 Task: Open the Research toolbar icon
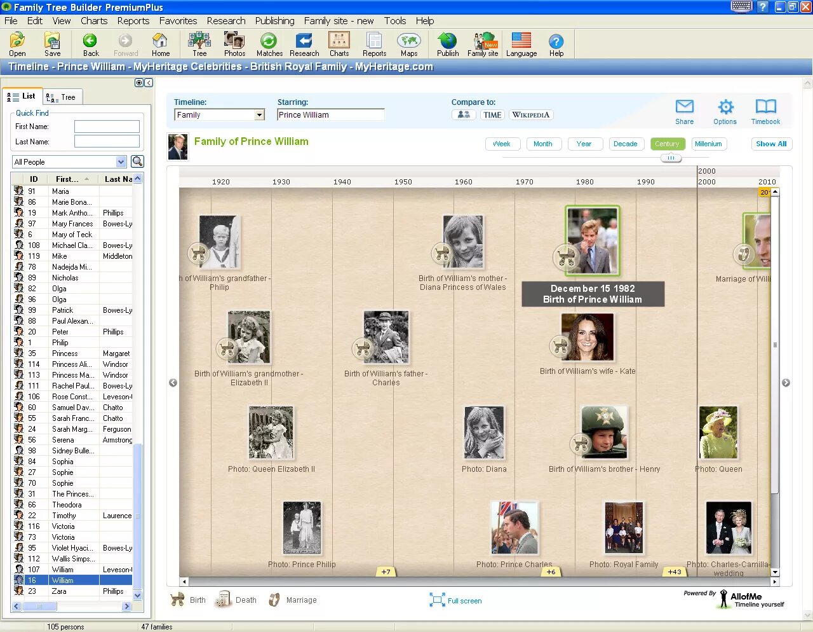coord(304,44)
